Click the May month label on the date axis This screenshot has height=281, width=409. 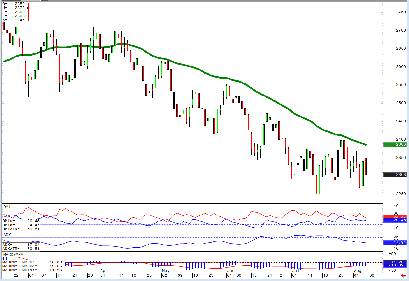click(x=166, y=270)
